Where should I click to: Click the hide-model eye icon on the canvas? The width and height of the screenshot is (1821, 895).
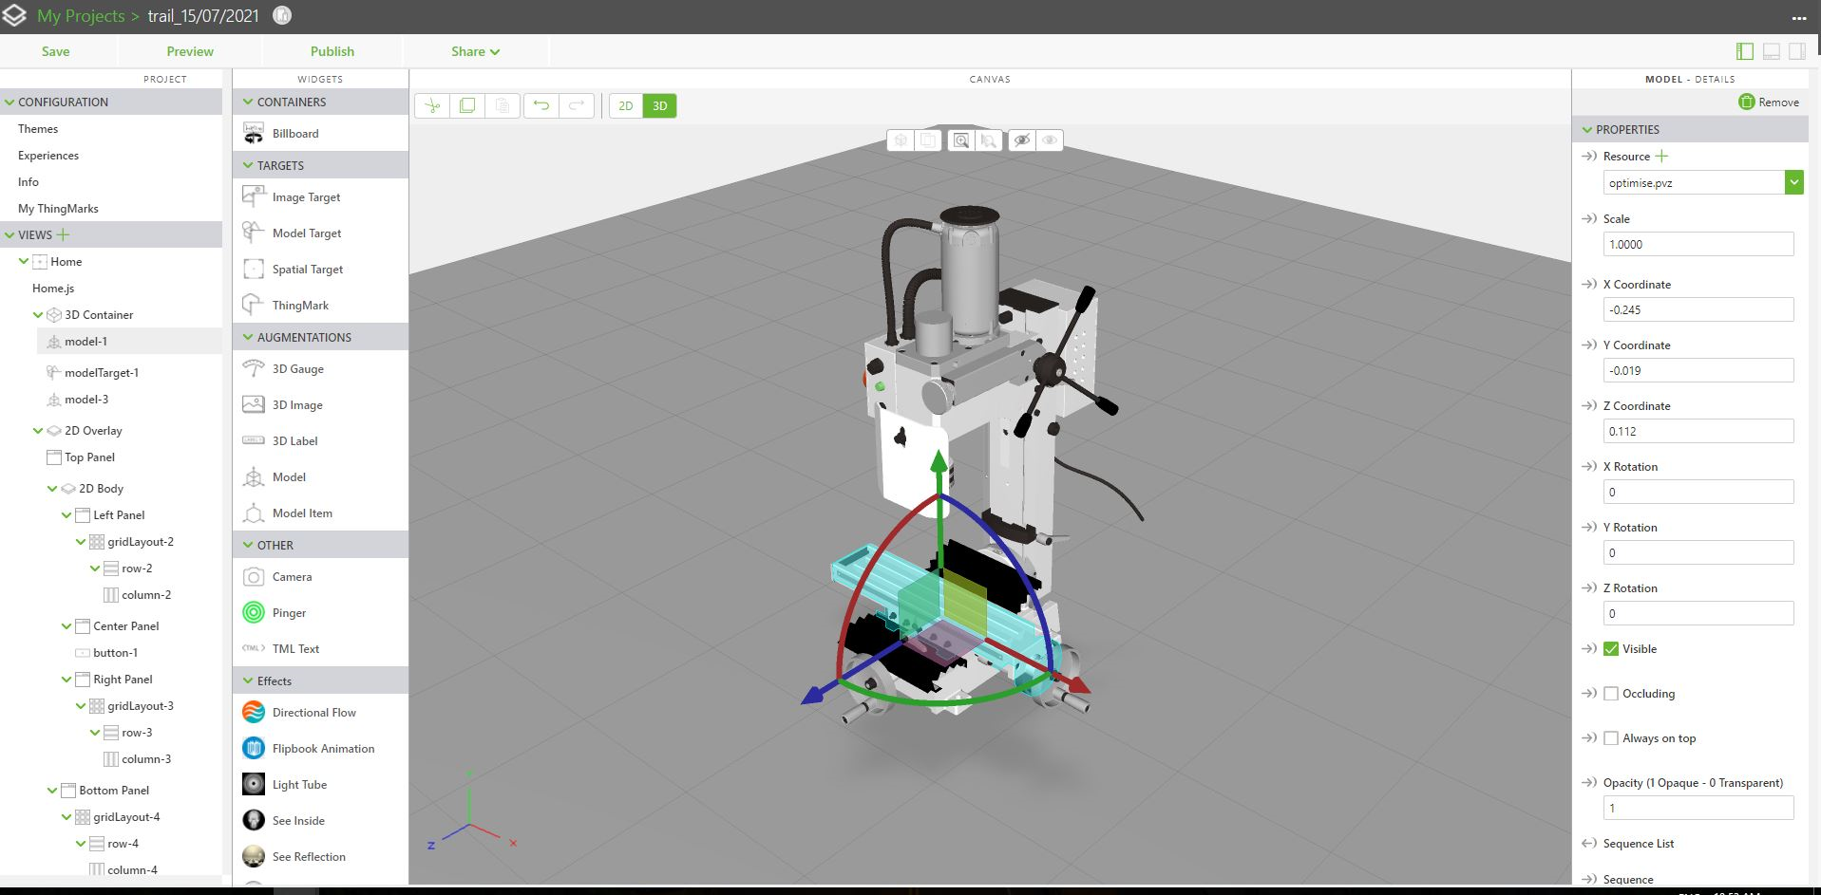[x=1021, y=140]
